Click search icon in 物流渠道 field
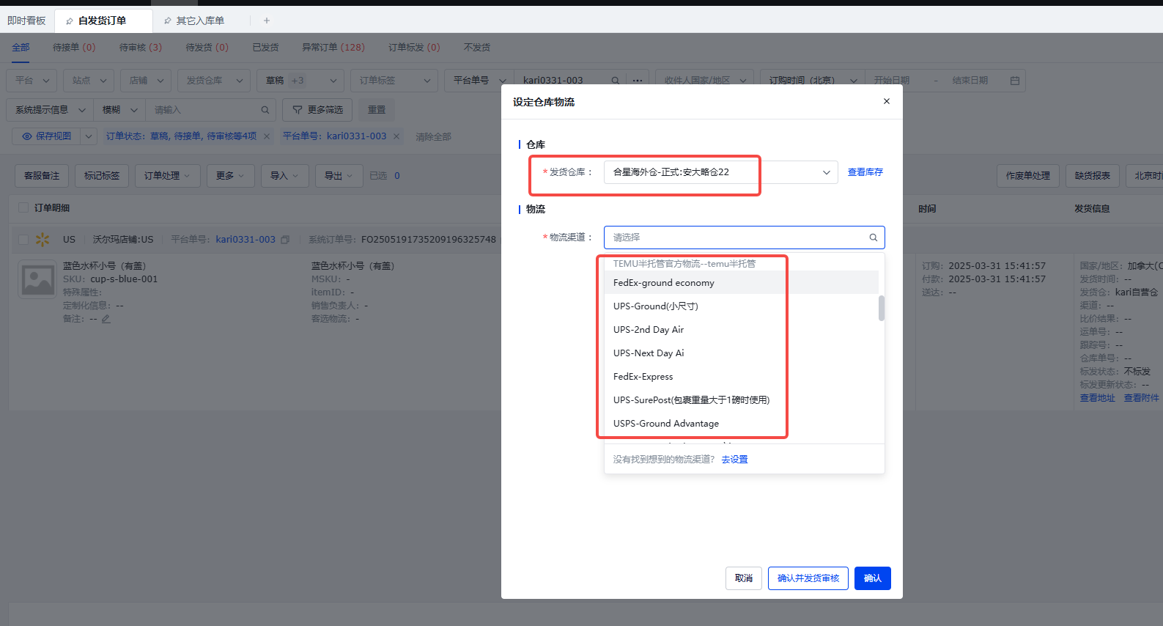1163x626 pixels. (874, 237)
